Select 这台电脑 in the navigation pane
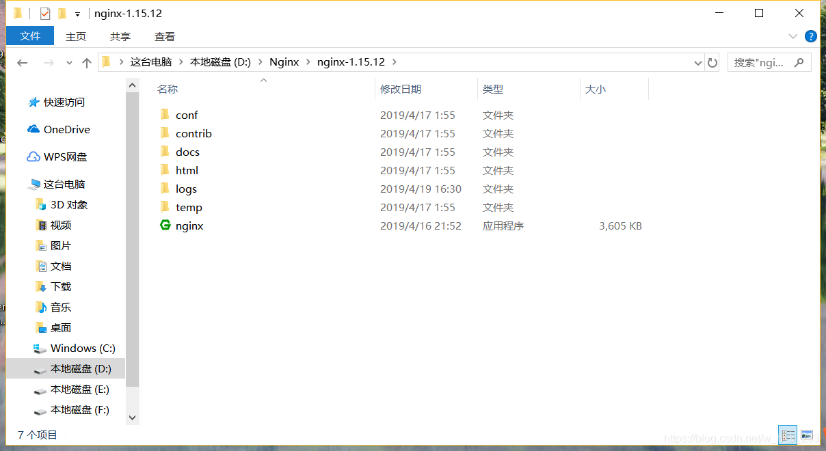Image resolution: width=826 pixels, height=451 pixels. click(x=64, y=184)
